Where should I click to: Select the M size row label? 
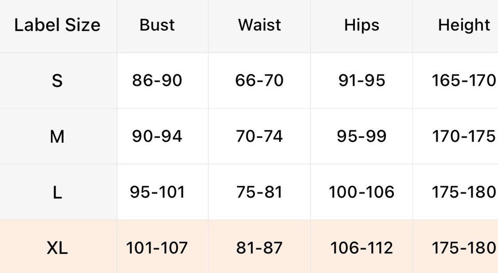point(57,136)
